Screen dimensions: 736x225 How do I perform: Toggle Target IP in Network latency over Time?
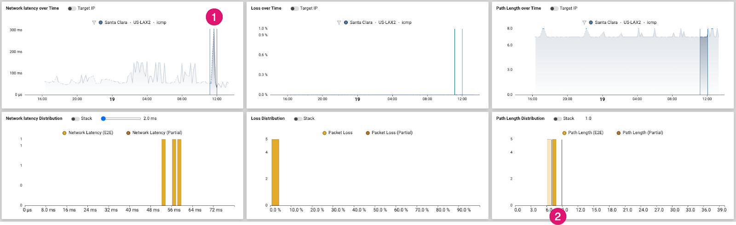click(x=72, y=9)
